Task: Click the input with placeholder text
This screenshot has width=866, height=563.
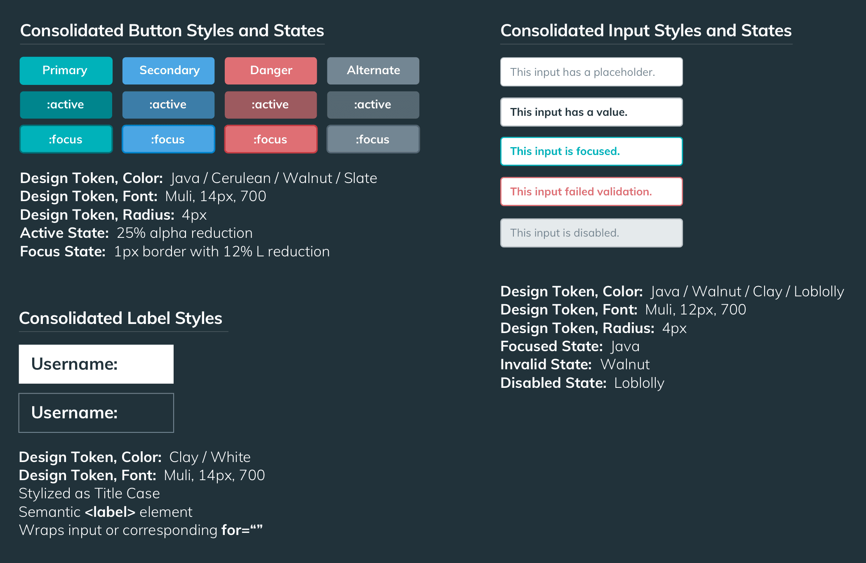Action: (x=591, y=72)
